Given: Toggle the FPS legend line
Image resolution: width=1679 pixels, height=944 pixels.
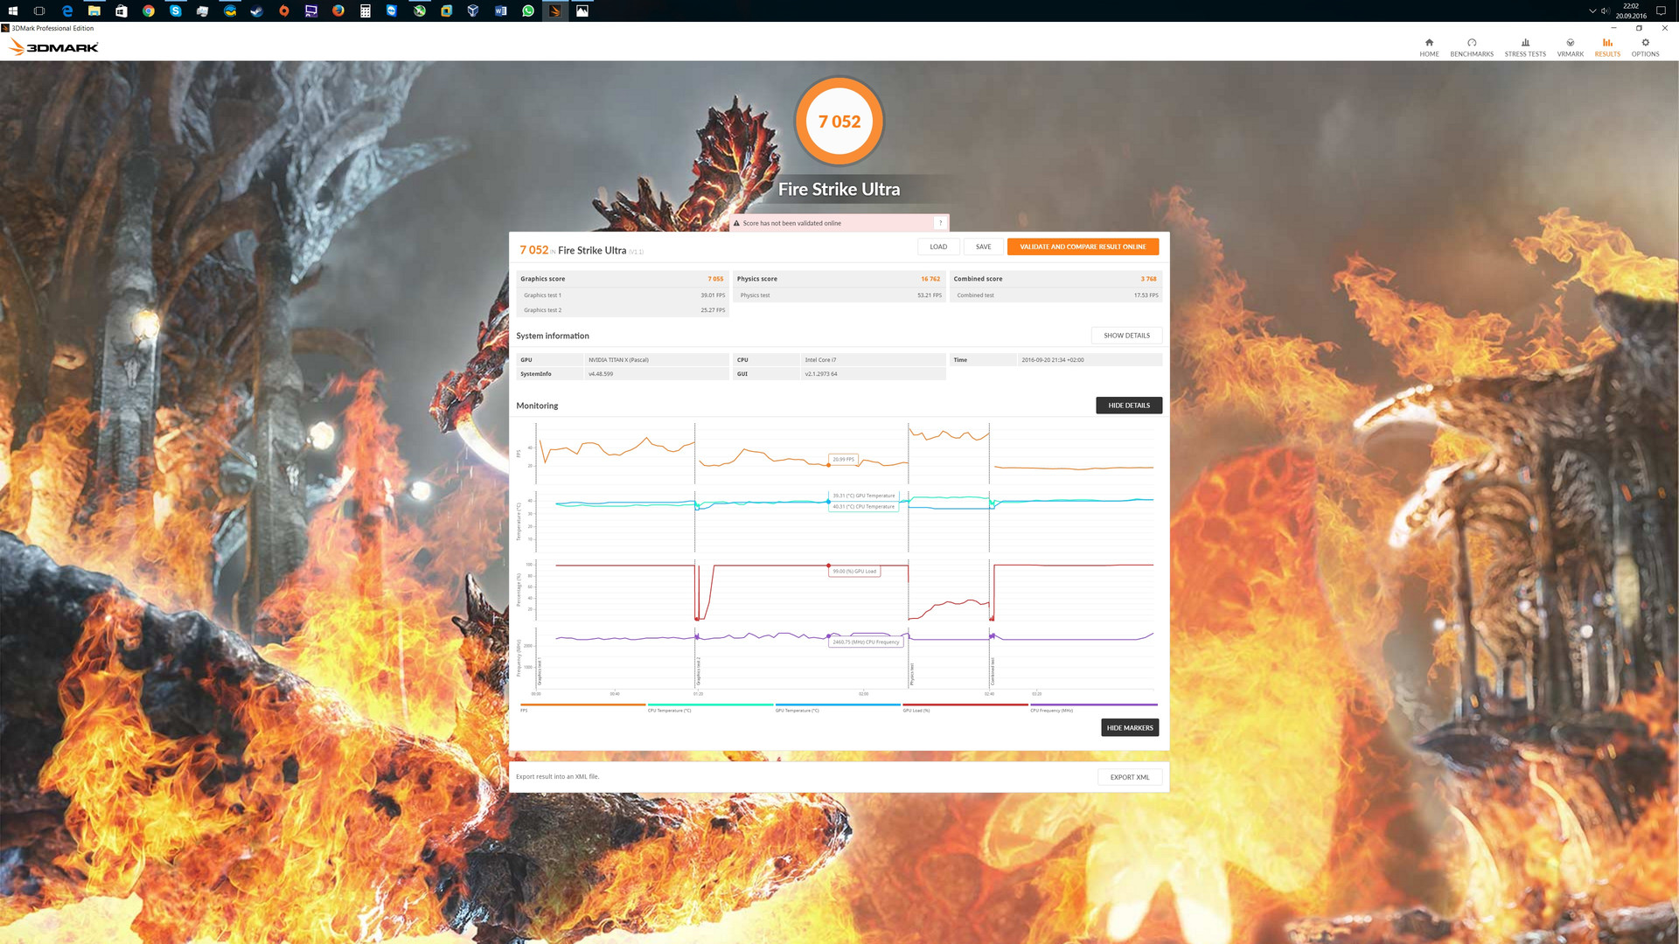Looking at the screenshot, I should (x=582, y=706).
